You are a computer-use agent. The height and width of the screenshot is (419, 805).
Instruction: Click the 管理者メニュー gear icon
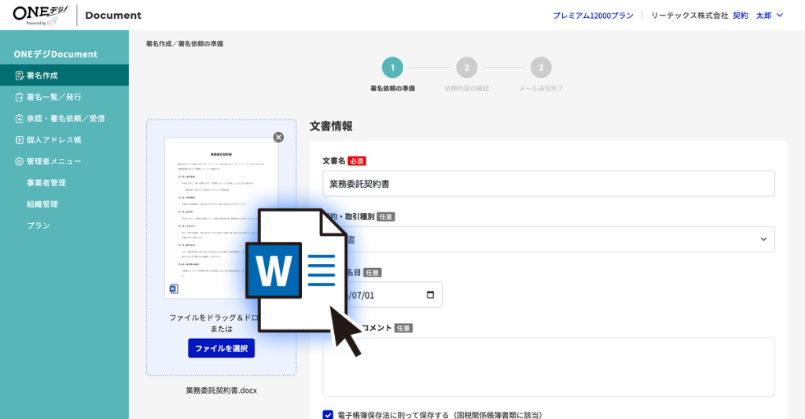click(20, 161)
